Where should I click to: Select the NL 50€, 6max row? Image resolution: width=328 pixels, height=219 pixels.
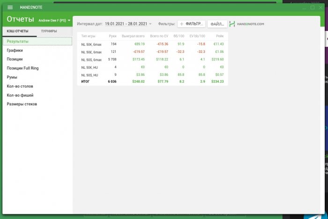pos(152,44)
